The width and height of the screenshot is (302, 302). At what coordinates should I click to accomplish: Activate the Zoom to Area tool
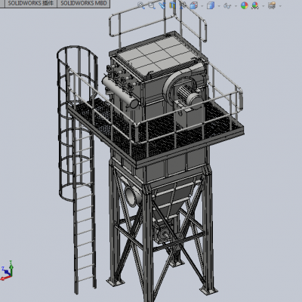pos(152,5)
